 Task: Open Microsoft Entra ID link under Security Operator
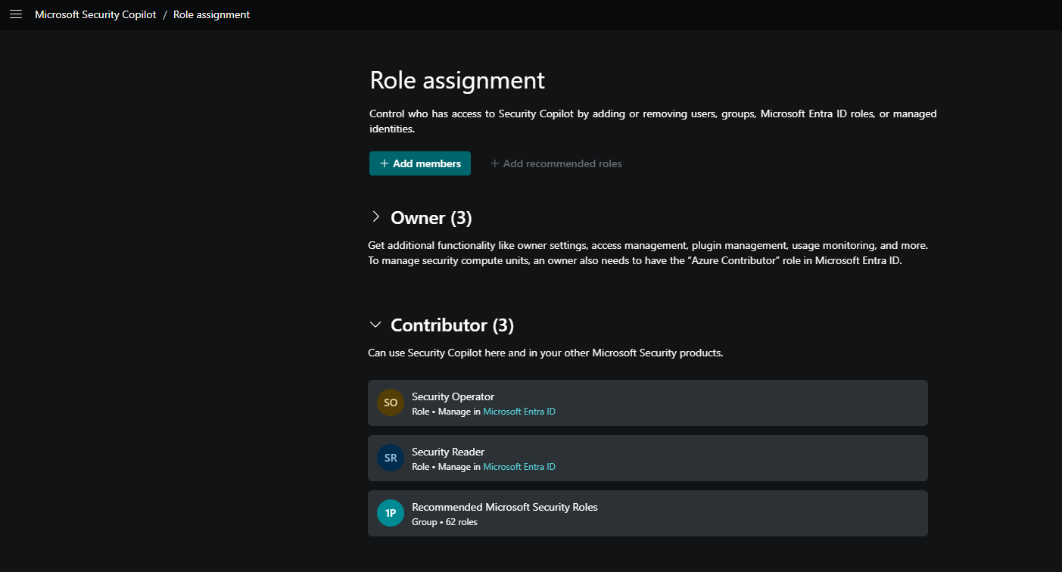(x=519, y=412)
